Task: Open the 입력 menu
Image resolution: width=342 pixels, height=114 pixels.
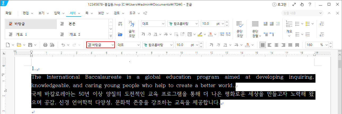Action: coord(57,13)
